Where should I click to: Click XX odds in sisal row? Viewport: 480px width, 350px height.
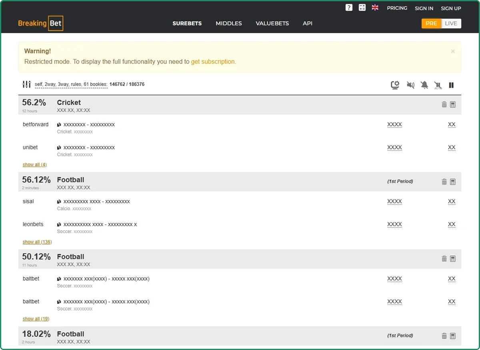tap(452, 201)
